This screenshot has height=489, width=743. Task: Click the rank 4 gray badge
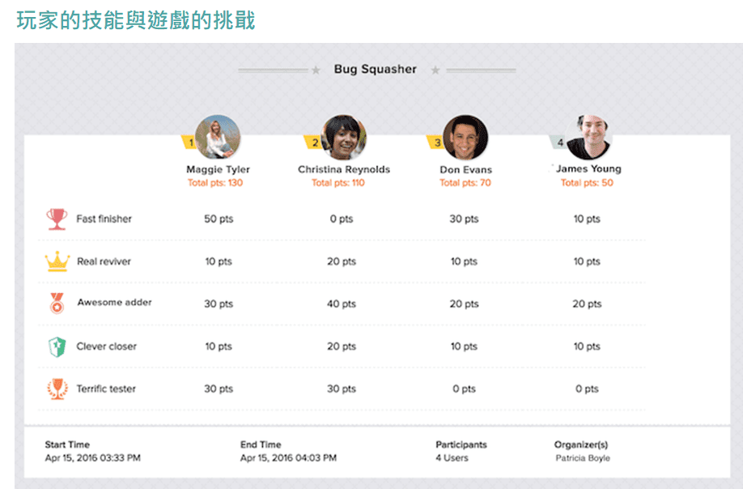558,142
